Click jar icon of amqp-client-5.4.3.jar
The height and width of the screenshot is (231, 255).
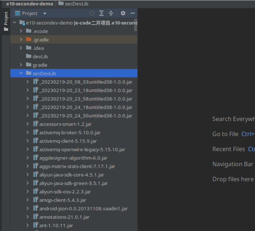click(x=36, y=200)
